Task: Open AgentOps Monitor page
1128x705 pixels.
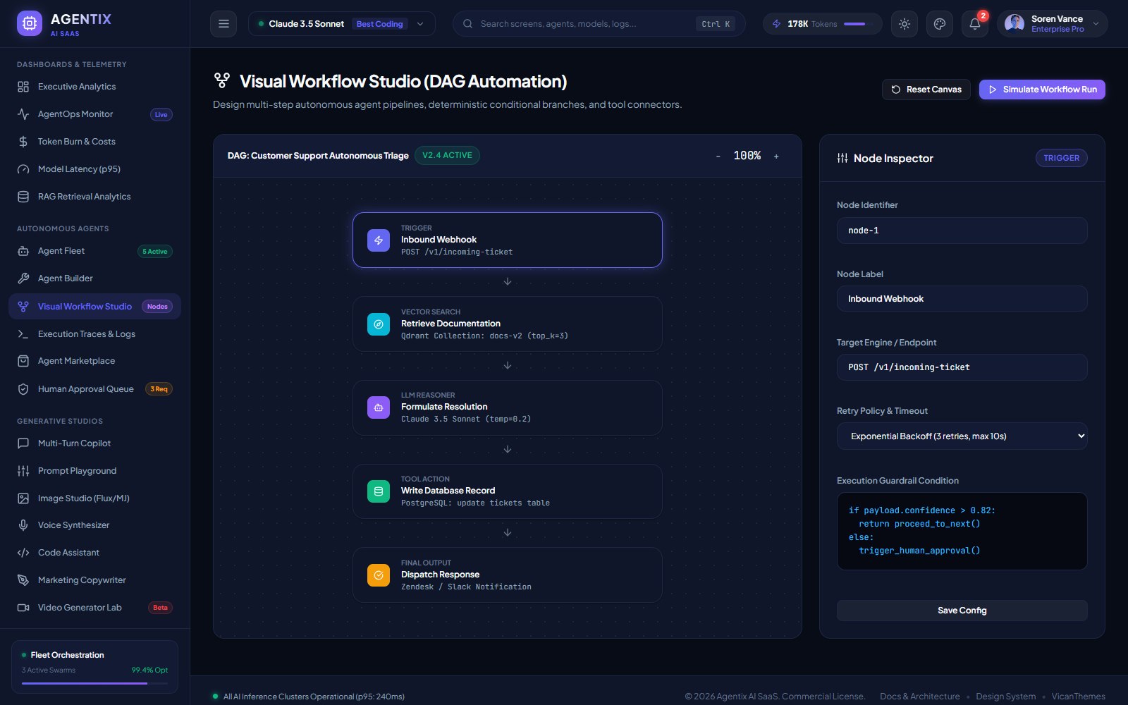Action: [x=94, y=114]
